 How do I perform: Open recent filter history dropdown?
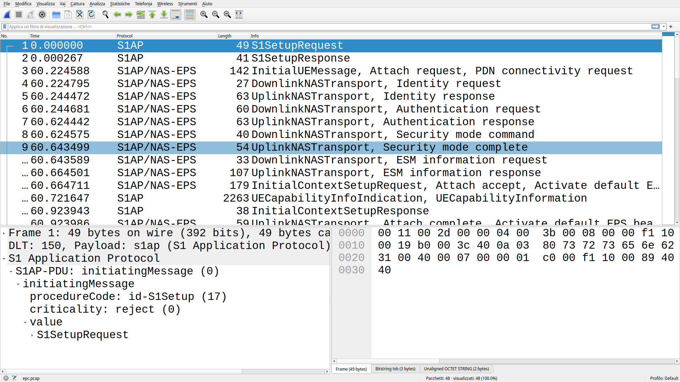click(664, 27)
